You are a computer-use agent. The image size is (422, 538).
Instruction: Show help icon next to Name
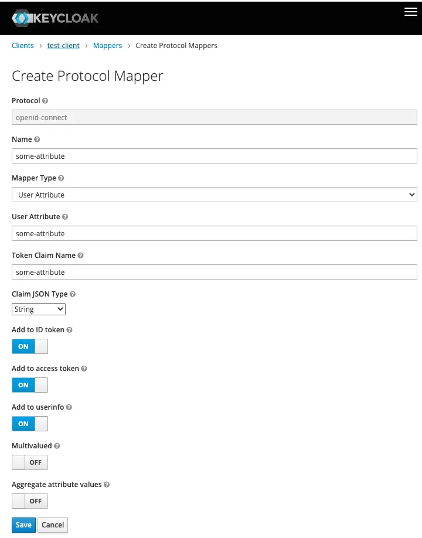pyautogui.click(x=37, y=139)
